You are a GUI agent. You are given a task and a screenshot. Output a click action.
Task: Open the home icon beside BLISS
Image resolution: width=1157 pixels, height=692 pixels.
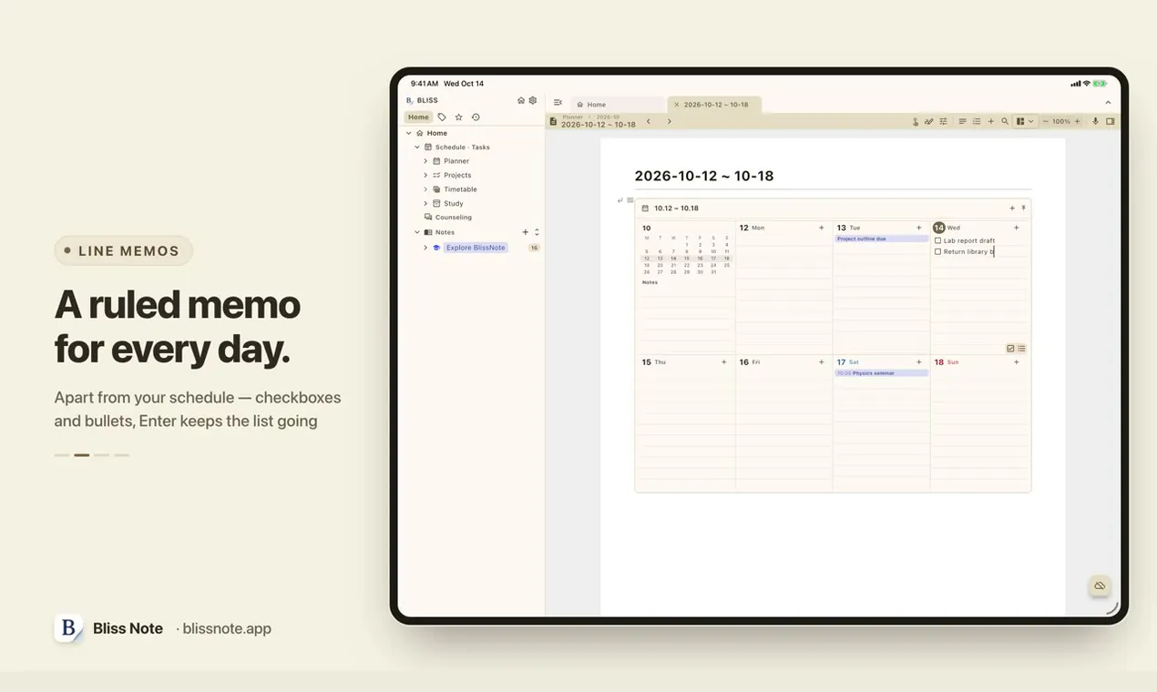(521, 100)
